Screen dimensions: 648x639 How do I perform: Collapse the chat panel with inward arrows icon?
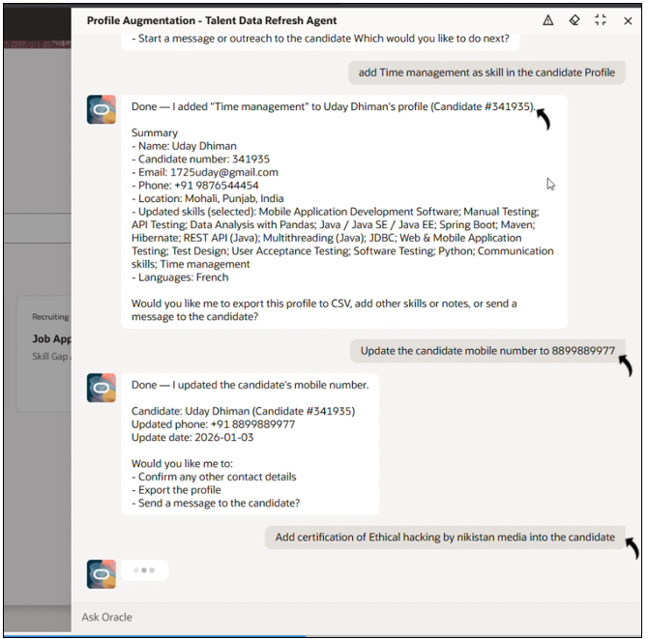pos(601,20)
